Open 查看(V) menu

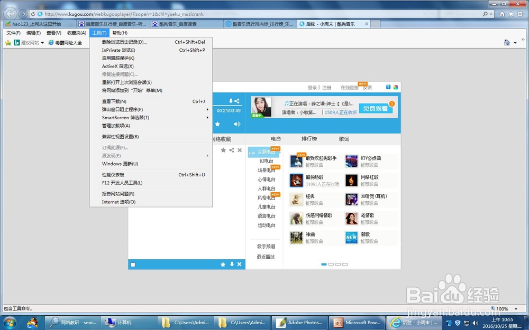click(54, 33)
